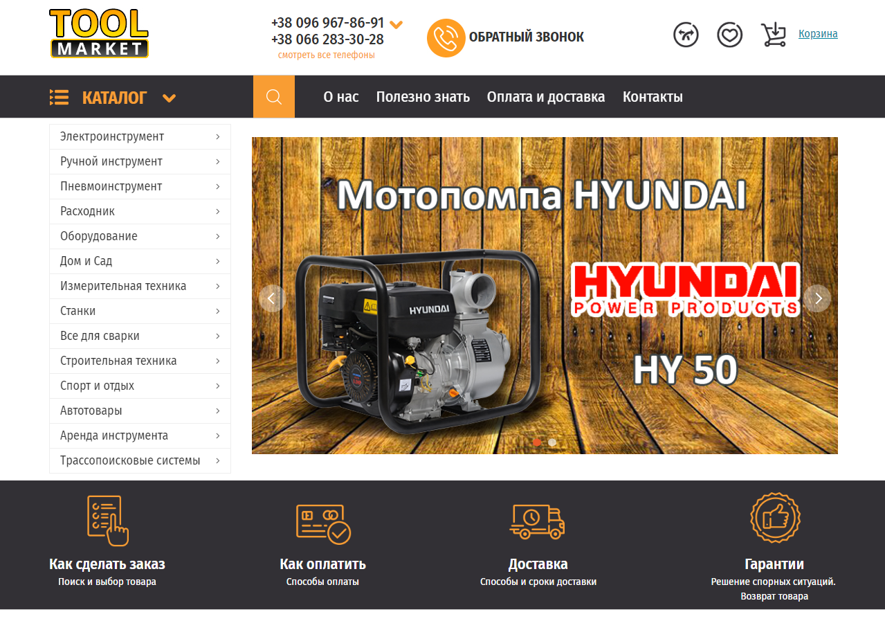Click the thumbs-up guarantee badge icon
This screenshot has height=621, width=885.
(x=775, y=517)
